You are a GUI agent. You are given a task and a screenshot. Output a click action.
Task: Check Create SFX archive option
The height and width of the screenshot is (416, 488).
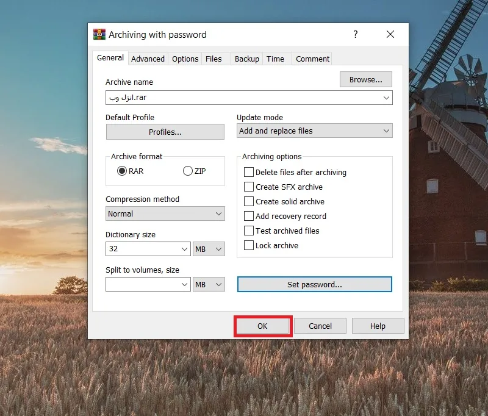point(249,187)
